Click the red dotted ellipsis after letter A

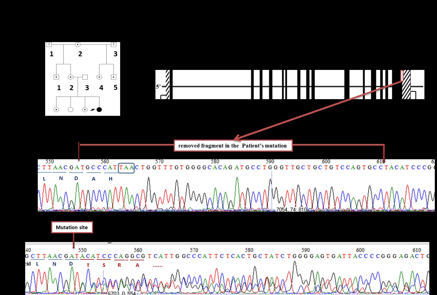pyautogui.click(x=158, y=265)
